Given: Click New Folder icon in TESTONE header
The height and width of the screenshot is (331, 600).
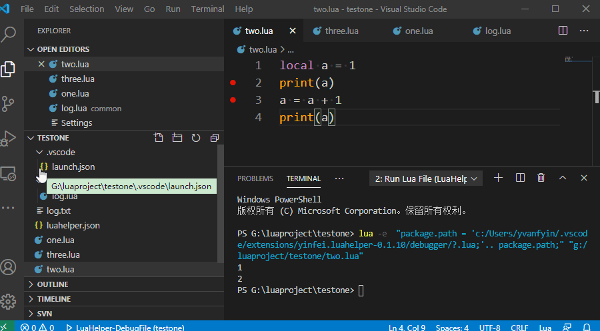Looking at the screenshot, I should point(177,138).
